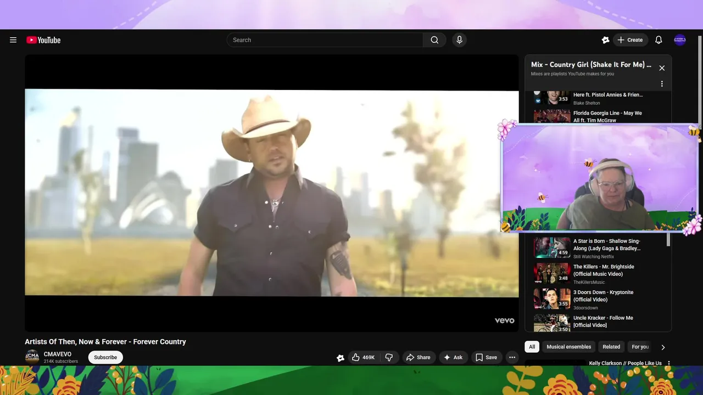
Task: Type in the Search field
Action: tap(325, 40)
